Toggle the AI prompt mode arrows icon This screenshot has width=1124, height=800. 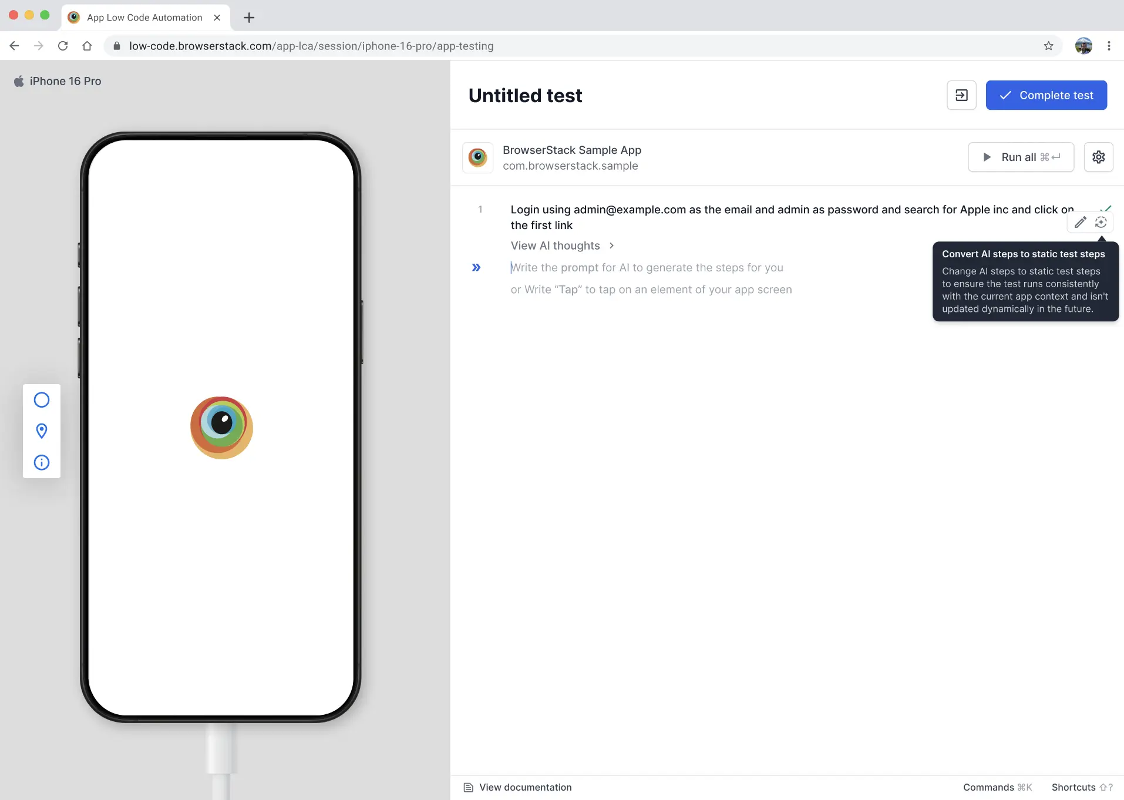[x=476, y=267]
